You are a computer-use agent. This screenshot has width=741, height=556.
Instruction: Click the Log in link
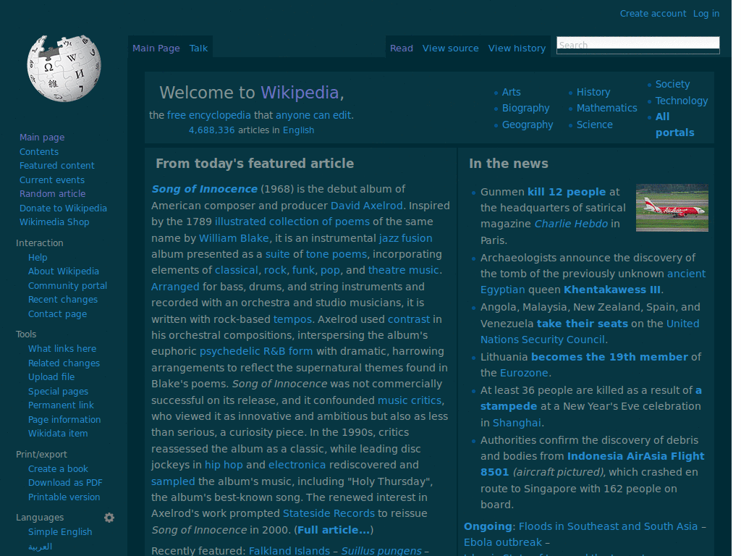pos(706,14)
